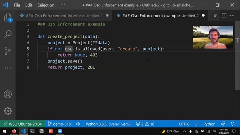Image resolution: width=240 pixels, height=135 pixels.
Task: Click the '403' status code
Action: click(x=94, y=55)
